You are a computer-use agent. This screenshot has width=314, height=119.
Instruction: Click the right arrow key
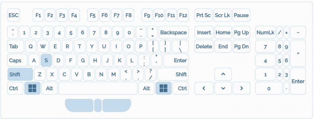coord(242,88)
